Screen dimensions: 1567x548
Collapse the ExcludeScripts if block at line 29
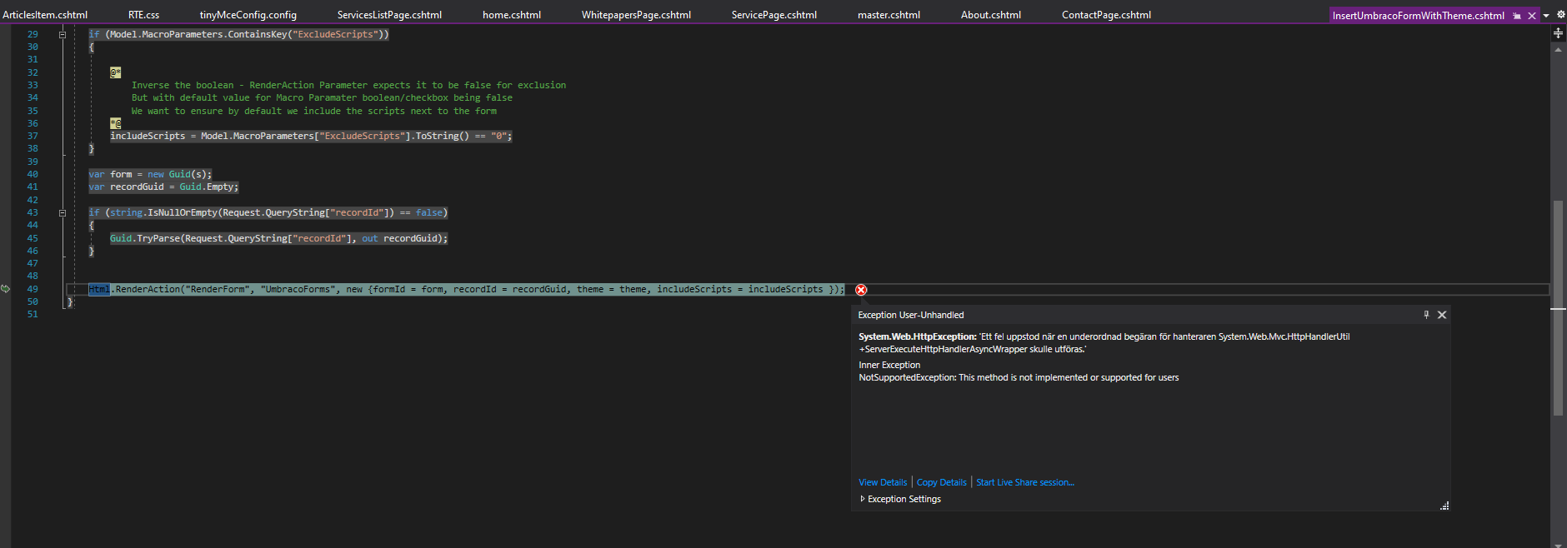pos(63,34)
